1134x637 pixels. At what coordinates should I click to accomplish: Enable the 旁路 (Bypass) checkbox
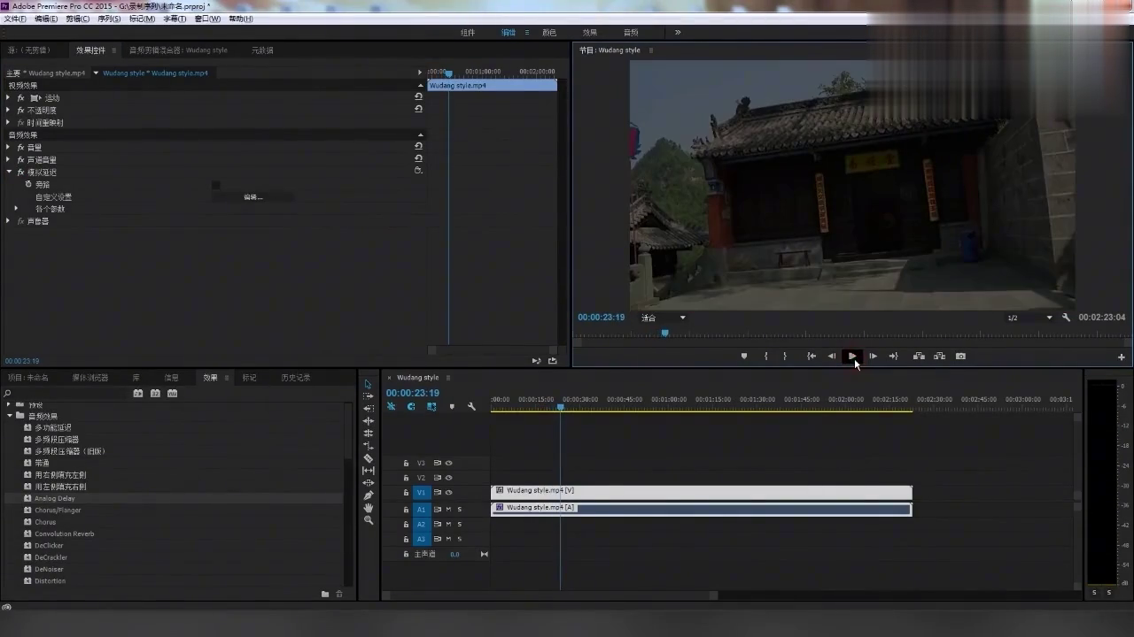pos(215,185)
